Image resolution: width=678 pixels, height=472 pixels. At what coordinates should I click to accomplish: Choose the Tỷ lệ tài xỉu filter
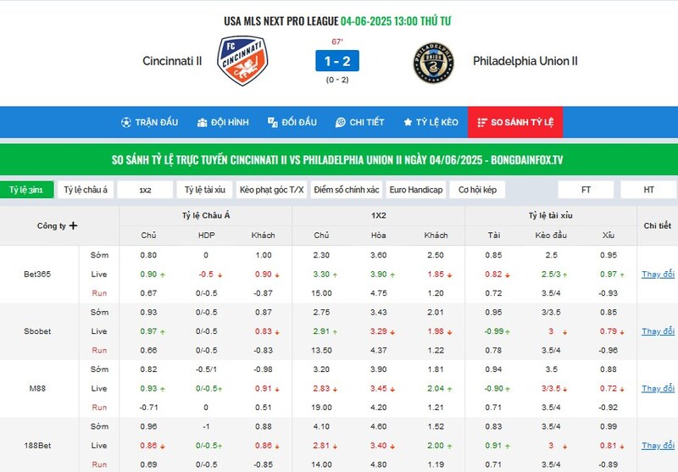click(204, 190)
